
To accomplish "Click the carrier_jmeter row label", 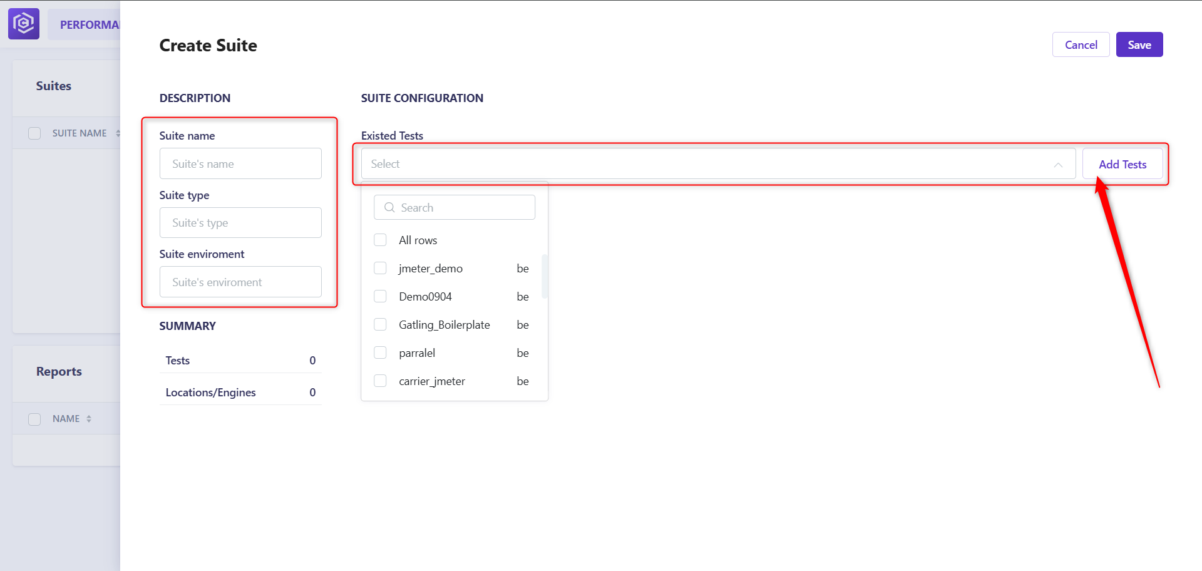I will [x=432, y=381].
